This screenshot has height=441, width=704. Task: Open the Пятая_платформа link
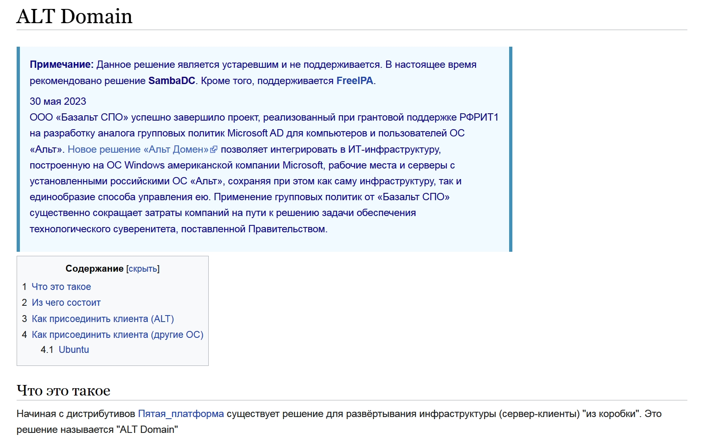(x=181, y=414)
